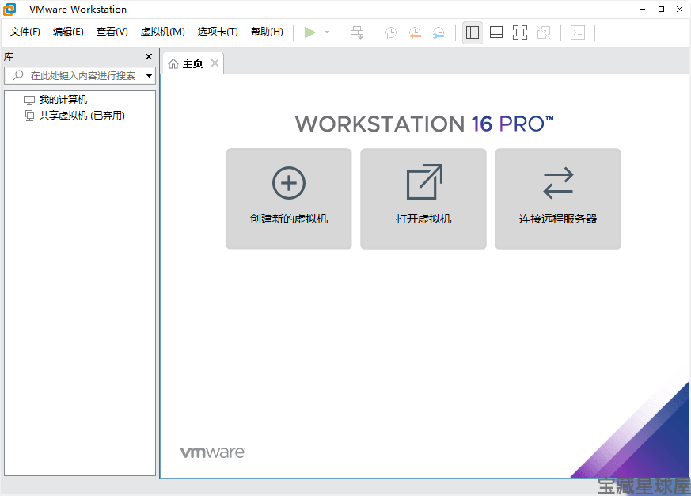
Task: Open the power options dropdown arrow
Action: (327, 32)
